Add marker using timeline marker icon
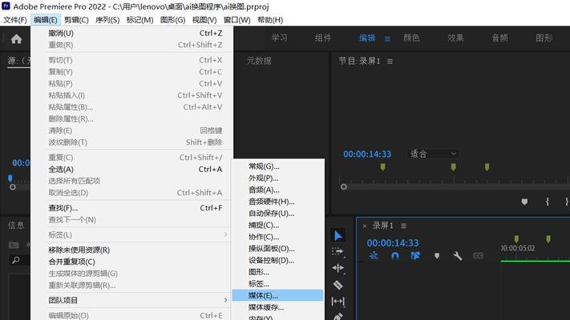This screenshot has width=570, height=320. [437, 256]
